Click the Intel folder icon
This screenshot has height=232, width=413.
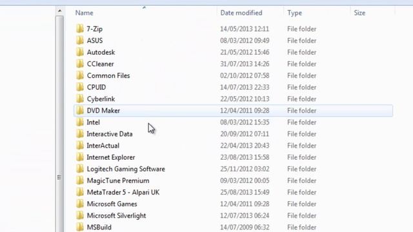click(x=80, y=122)
